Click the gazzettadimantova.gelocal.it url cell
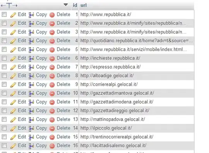The width and height of the screenshot is (209, 153). (x=136, y=93)
